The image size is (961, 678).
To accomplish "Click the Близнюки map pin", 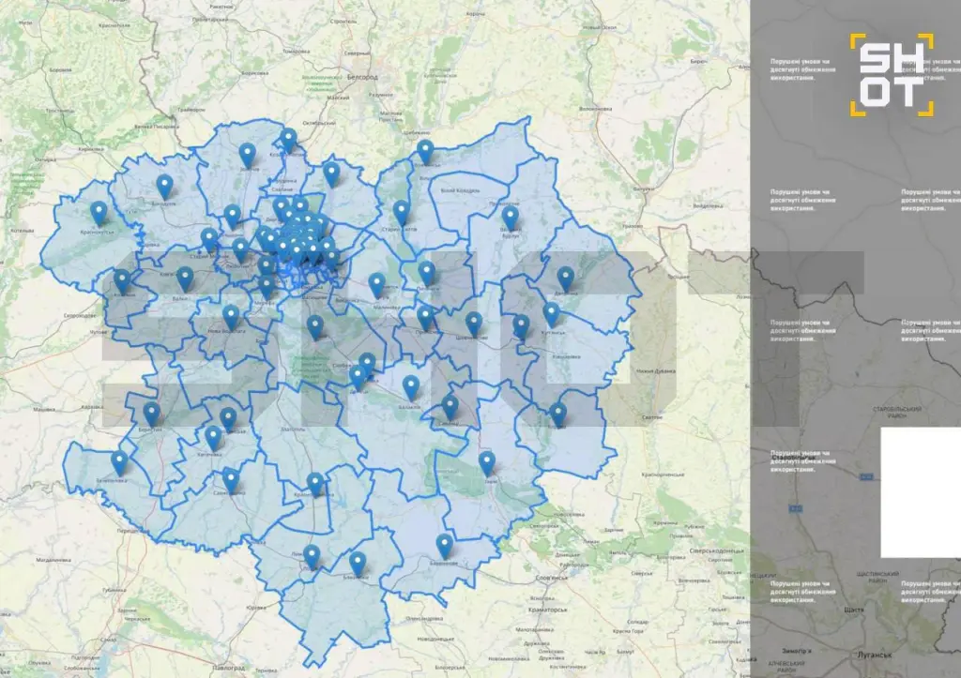I will (358, 563).
